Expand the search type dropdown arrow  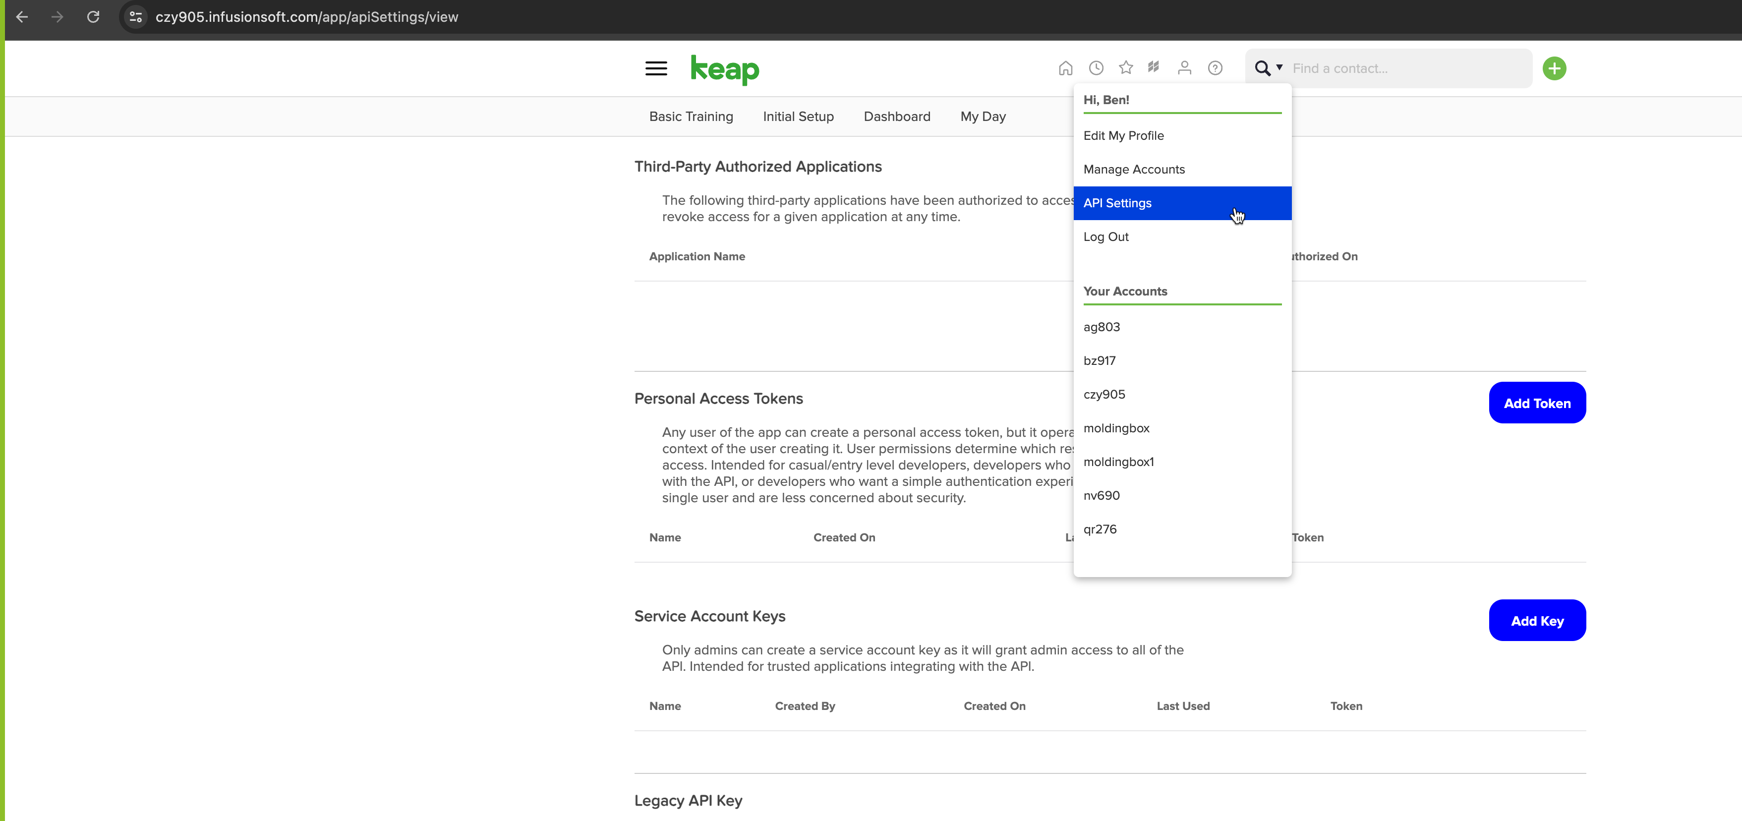(1279, 67)
